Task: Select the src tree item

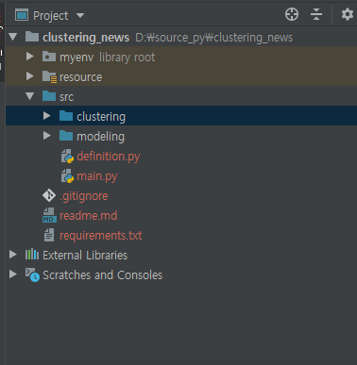Action: pyautogui.click(x=181, y=96)
